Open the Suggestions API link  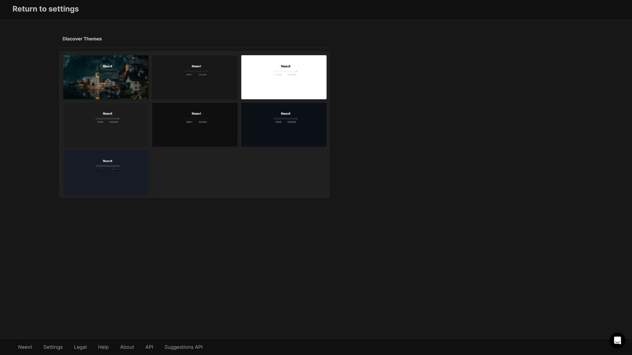[x=183, y=347]
